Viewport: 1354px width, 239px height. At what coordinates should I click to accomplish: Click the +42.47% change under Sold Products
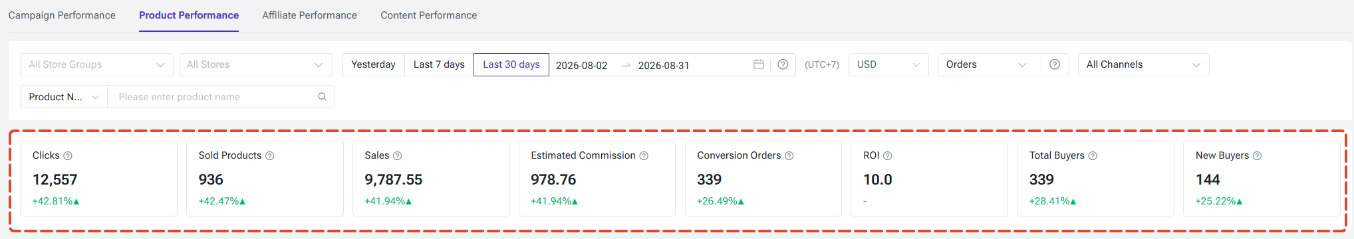222,201
